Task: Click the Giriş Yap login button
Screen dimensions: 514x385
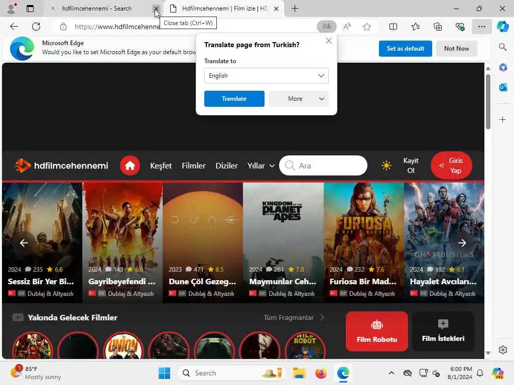Action: (x=451, y=165)
